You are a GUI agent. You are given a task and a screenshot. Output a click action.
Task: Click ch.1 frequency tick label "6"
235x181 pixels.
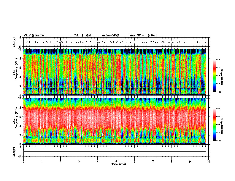(x=21, y=68)
